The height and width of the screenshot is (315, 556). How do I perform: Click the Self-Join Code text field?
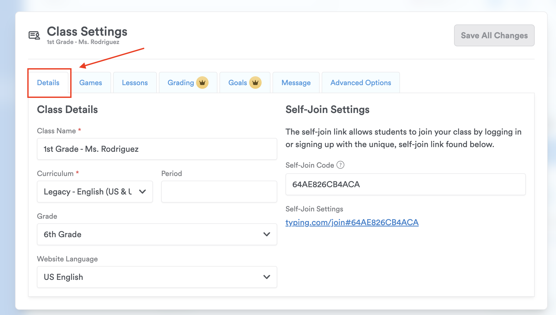coord(405,184)
